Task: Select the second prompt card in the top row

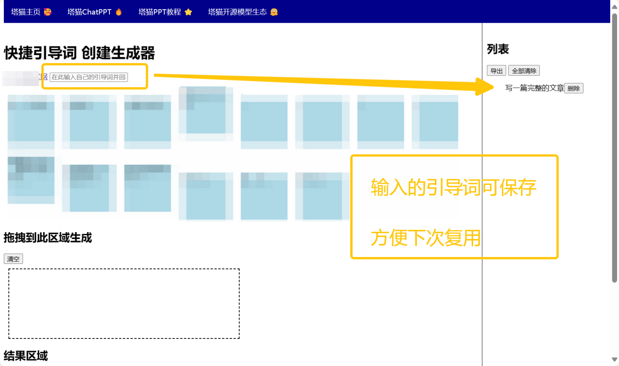Action: pos(89,122)
